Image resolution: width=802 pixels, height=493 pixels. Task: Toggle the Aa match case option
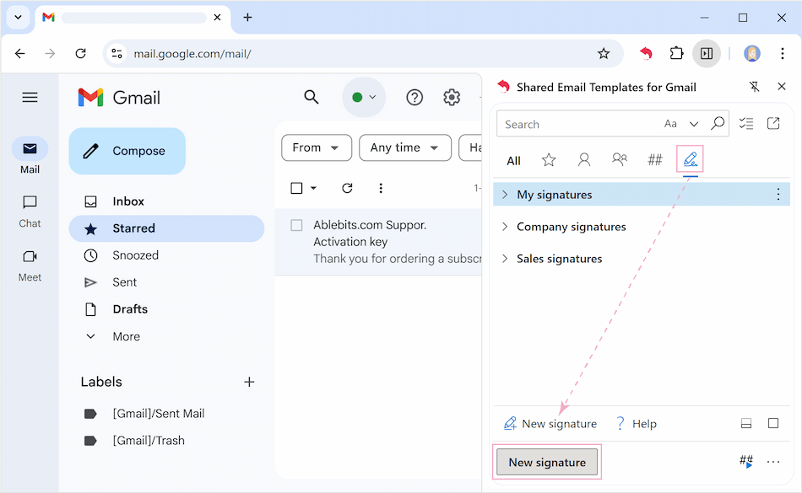click(x=670, y=124)
